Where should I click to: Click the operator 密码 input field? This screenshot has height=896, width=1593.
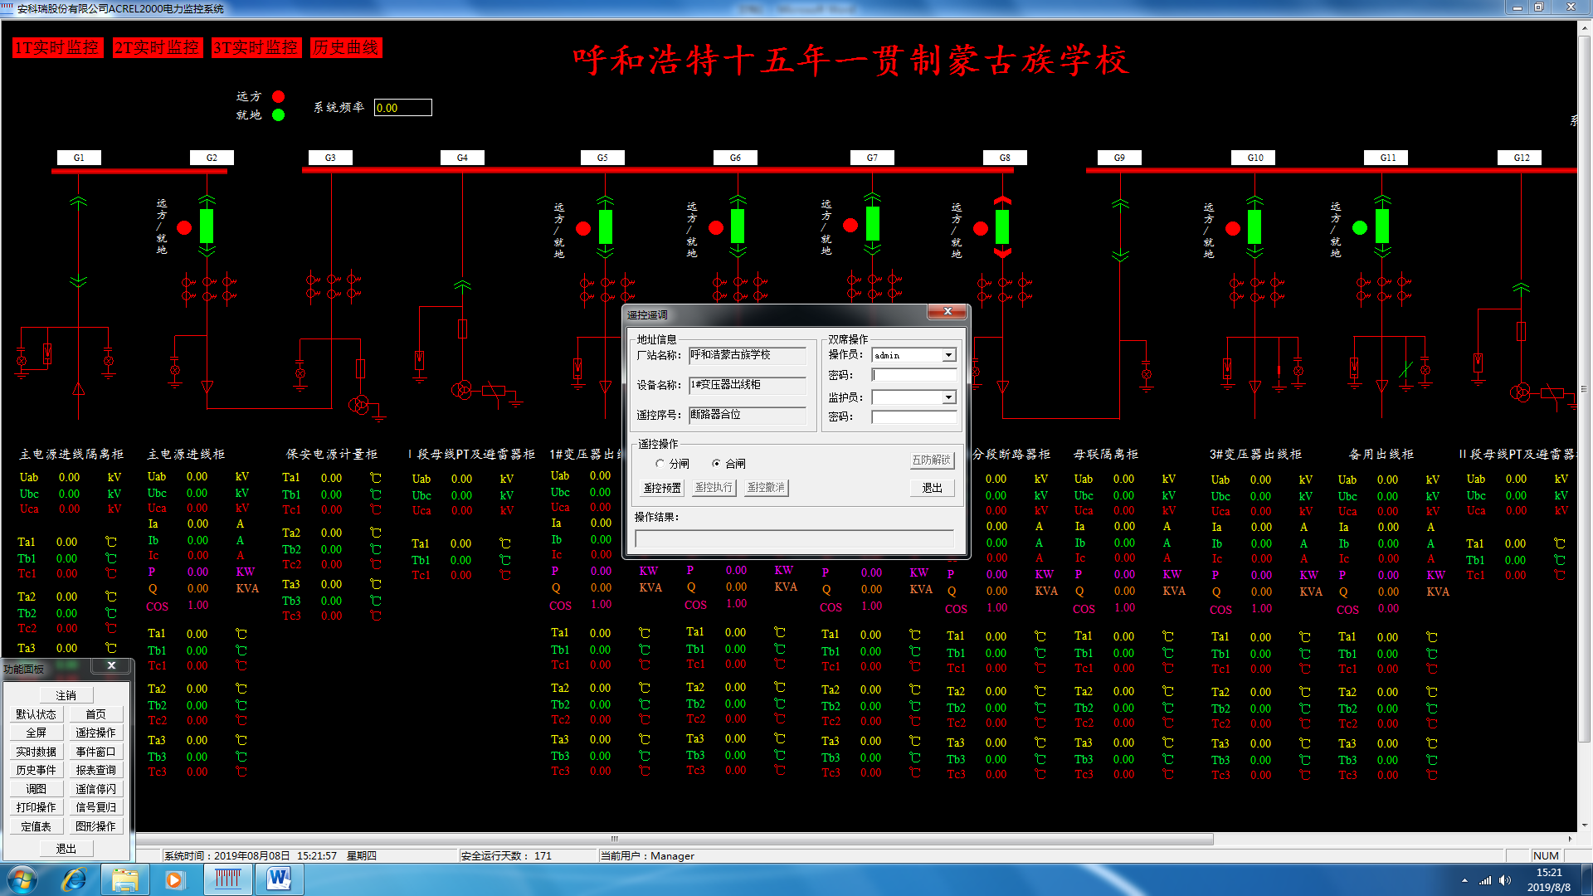point(913,375)
